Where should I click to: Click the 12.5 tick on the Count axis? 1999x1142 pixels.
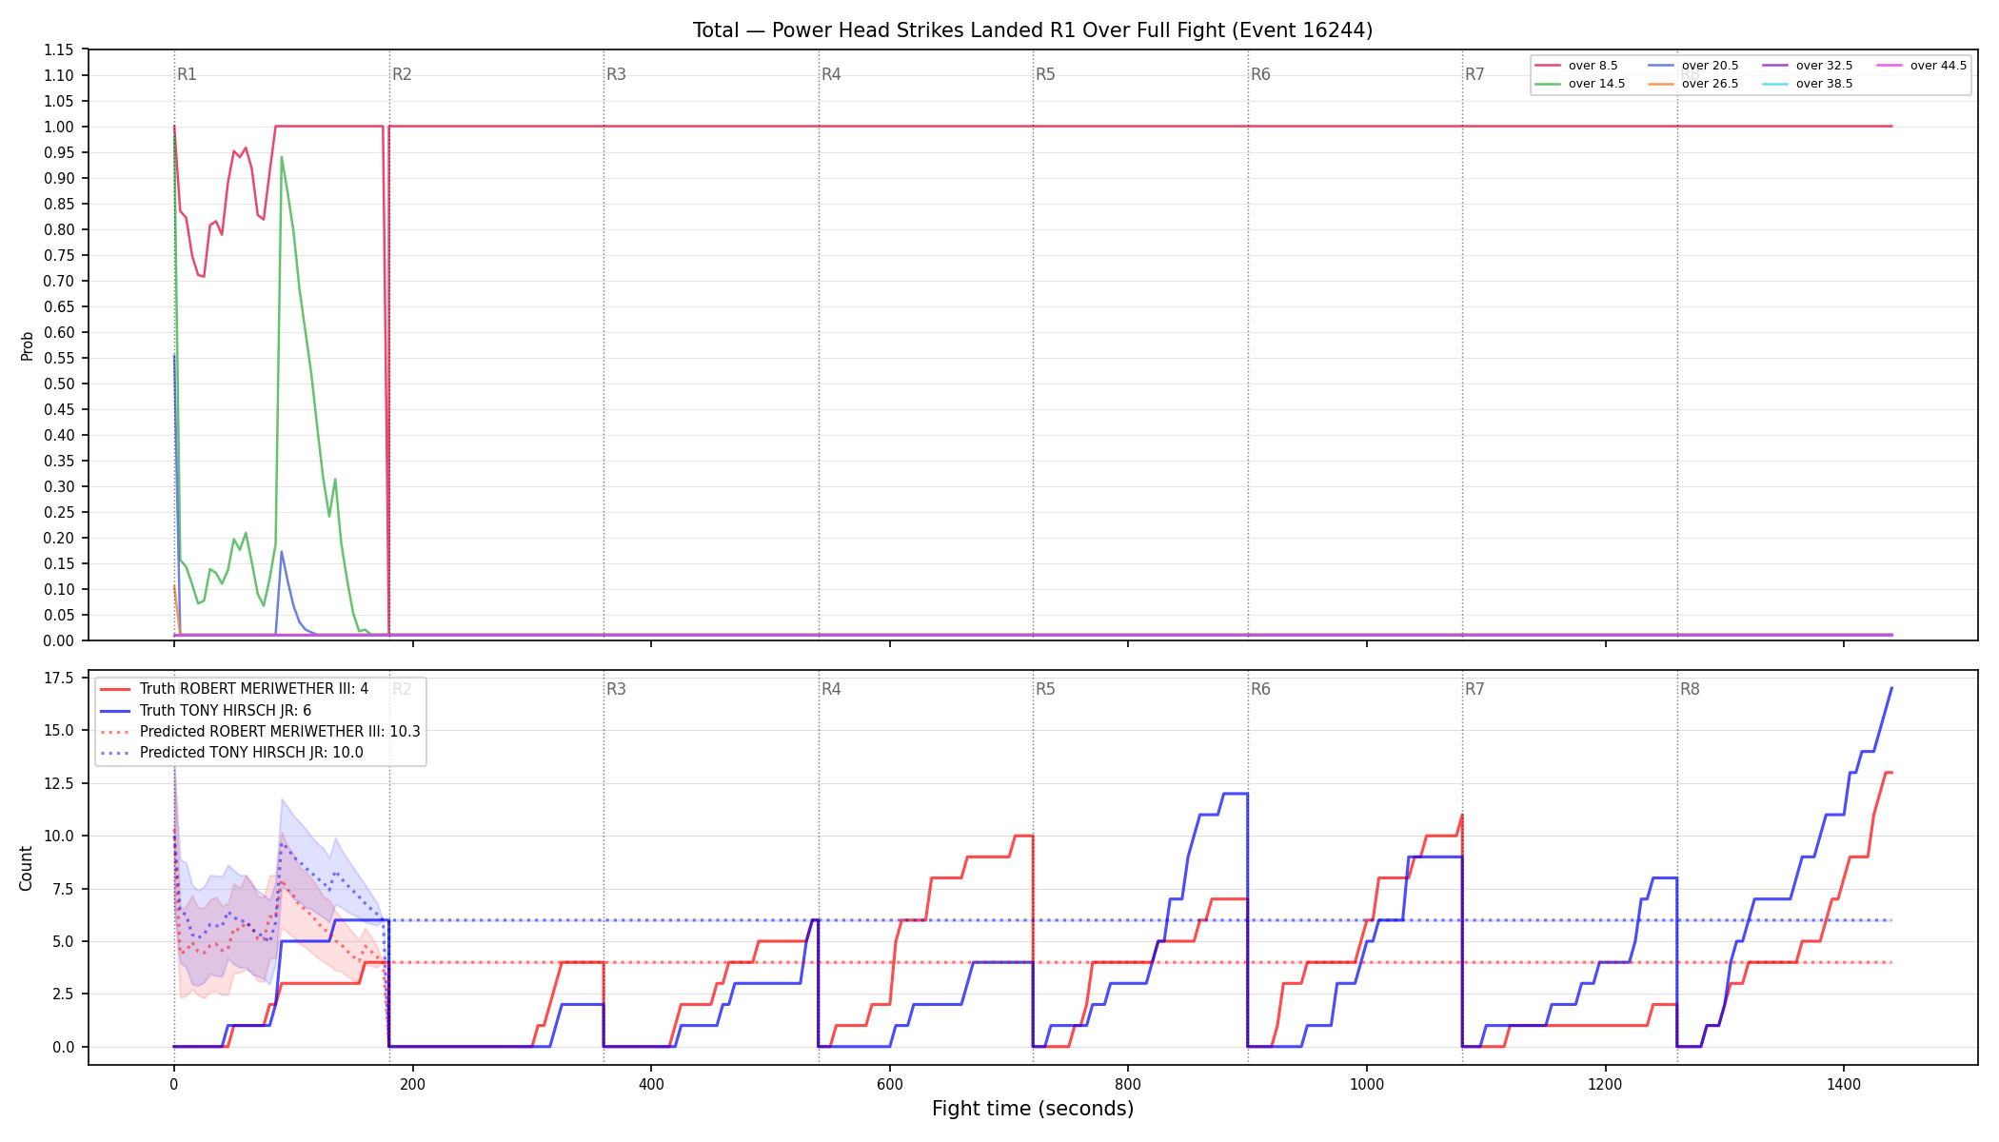click(x=59, y=783)
